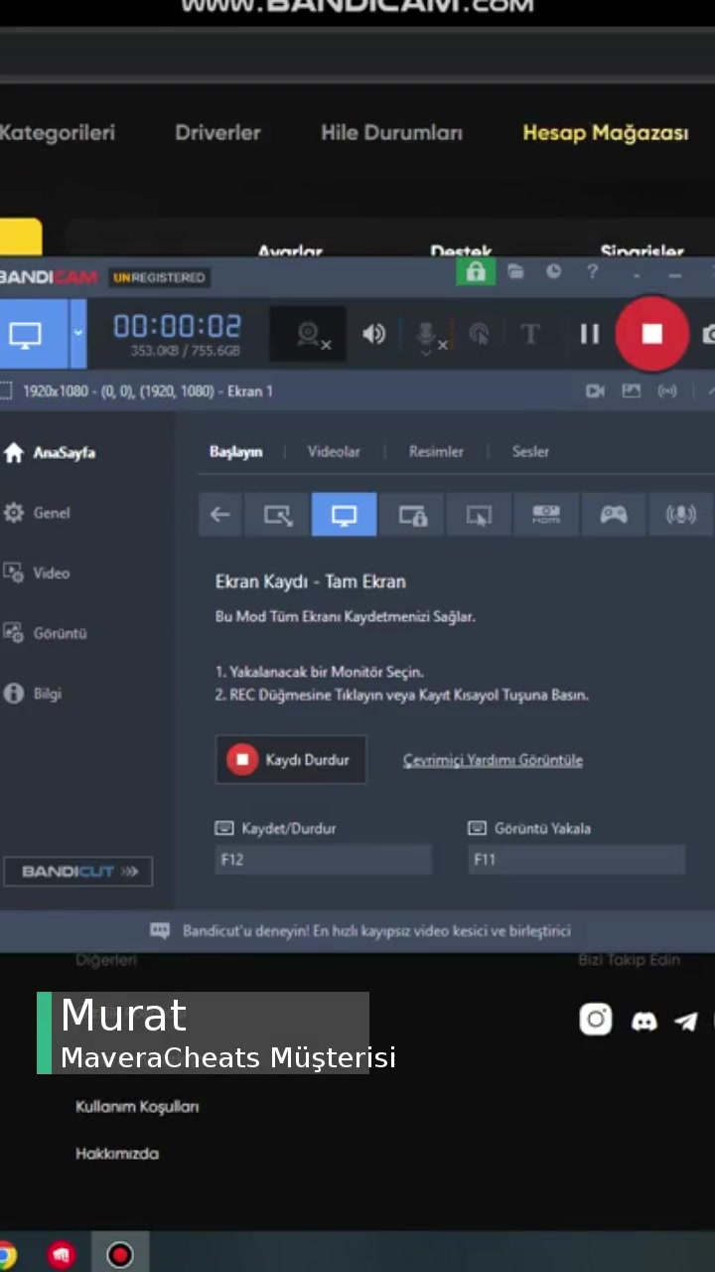Click the Görüntü Yakala F11 hotkey field

click(577, 860)
